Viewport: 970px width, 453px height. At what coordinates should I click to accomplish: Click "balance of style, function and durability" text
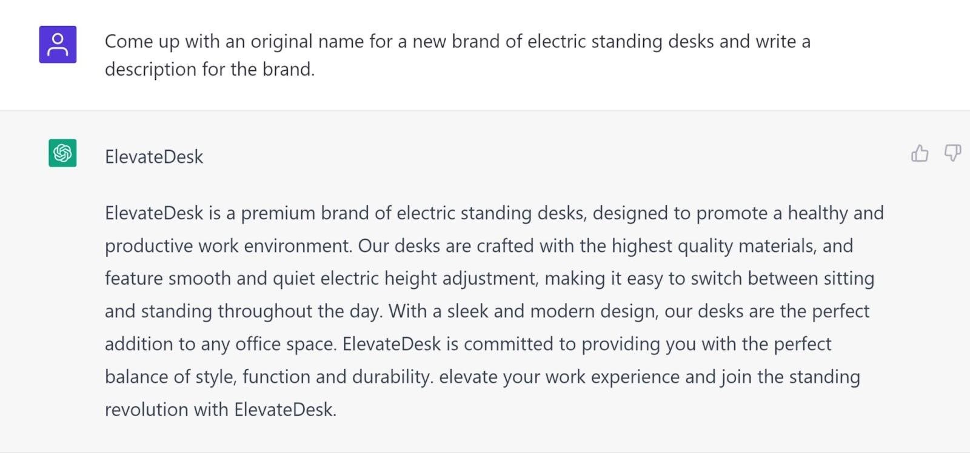pos(269,377)
